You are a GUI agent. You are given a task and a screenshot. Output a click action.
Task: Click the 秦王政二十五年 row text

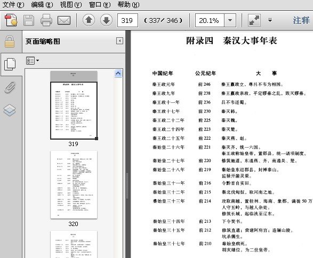168,138
